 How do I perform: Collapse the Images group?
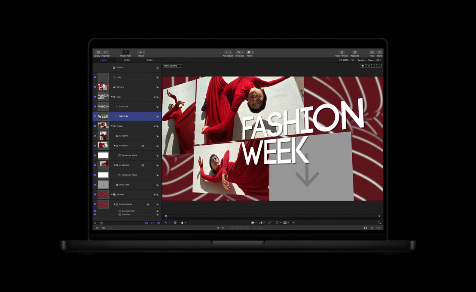[112, 126]
